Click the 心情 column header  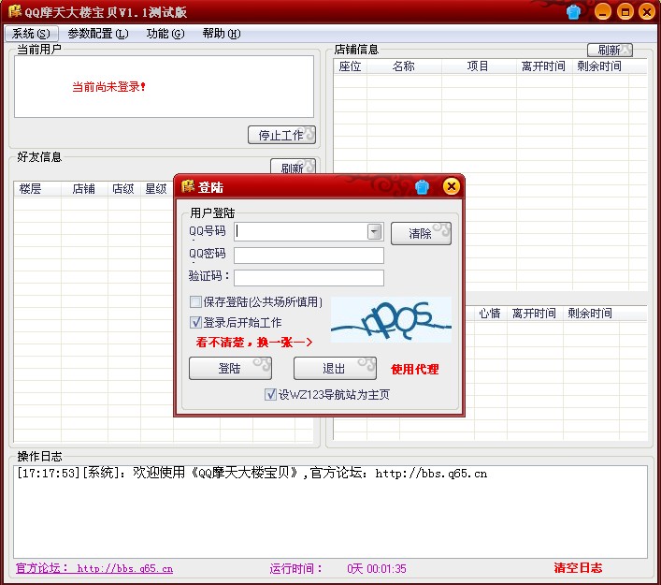(x=489, y=314)
